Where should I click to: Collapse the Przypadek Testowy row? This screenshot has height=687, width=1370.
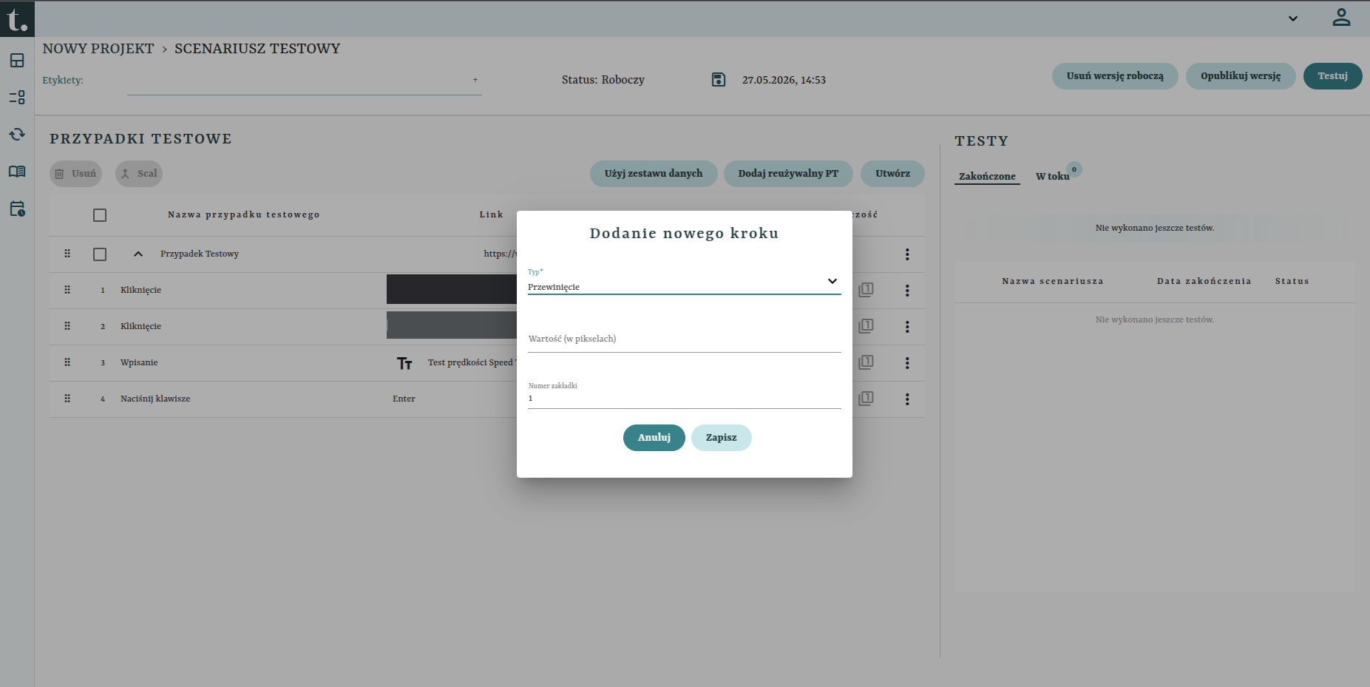click(x=138, y=254)
